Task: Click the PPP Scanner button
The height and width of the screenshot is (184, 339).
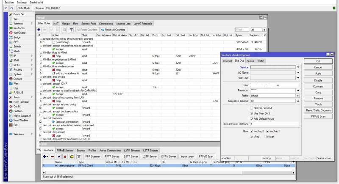Action: pos(93,157)
